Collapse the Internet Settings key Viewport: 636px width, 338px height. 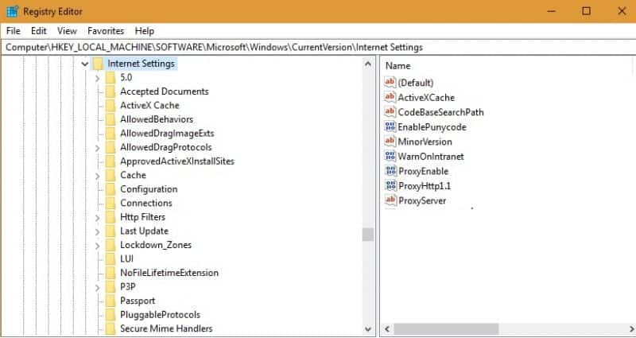85,64
